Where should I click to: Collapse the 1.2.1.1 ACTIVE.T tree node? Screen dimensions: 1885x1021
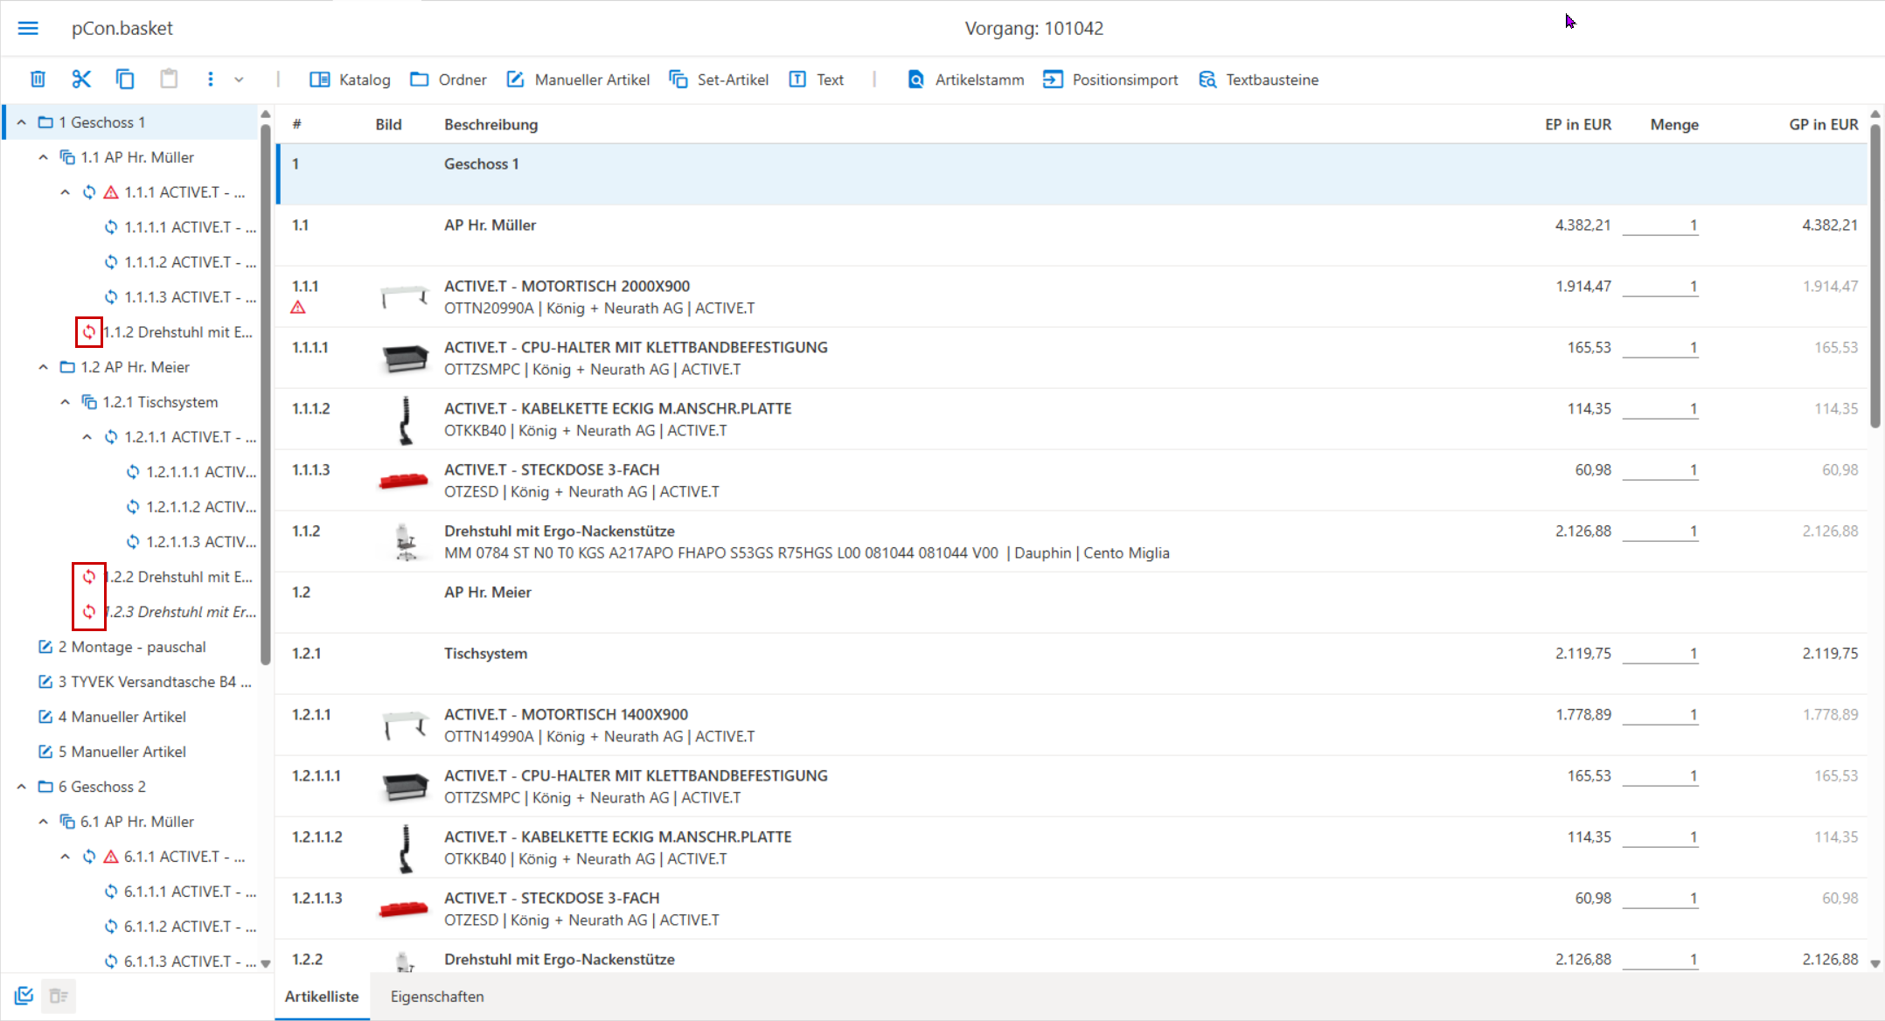pos(87,437)
